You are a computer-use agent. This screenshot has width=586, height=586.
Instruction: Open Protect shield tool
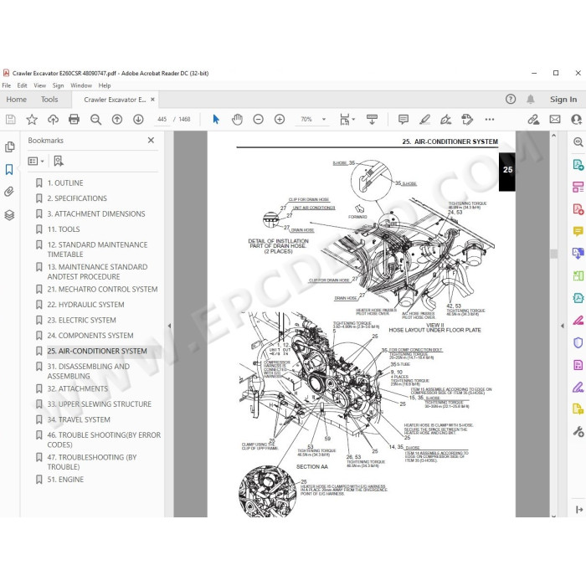[578, 342]
